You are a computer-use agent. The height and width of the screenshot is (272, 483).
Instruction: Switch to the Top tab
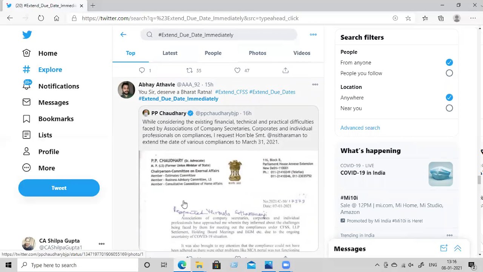click(131, 53)
